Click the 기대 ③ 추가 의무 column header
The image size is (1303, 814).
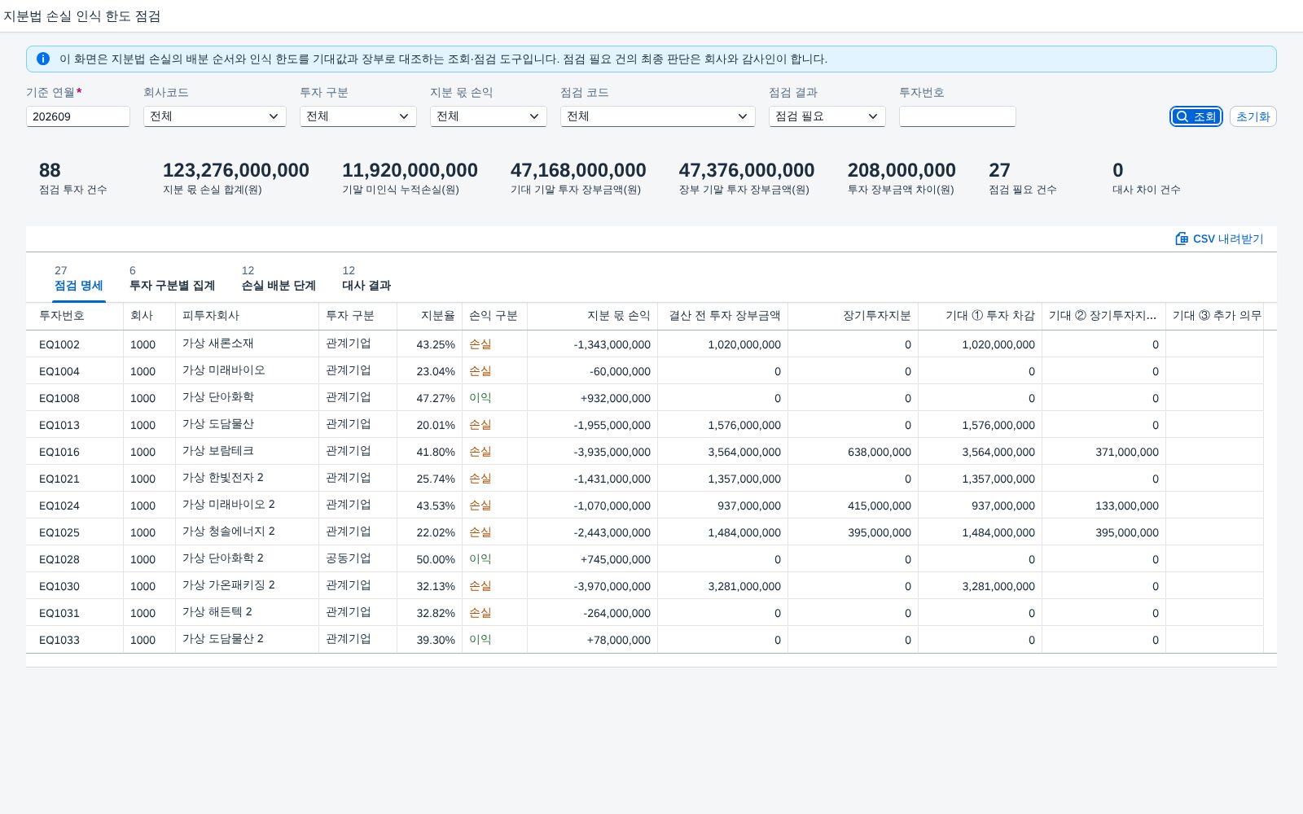tap(1217, 316)
